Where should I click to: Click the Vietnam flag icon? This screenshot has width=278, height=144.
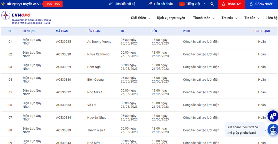[x=182, y=4]
